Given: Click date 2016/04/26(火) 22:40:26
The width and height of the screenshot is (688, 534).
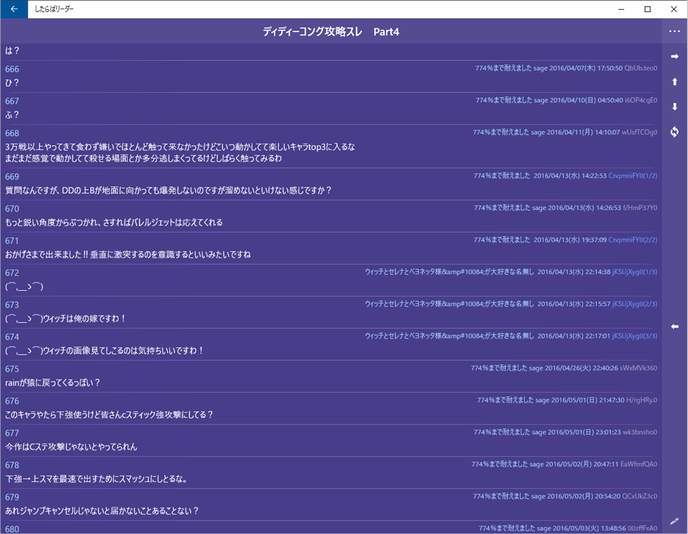Looking at the screenshot, I should point(581,368).
